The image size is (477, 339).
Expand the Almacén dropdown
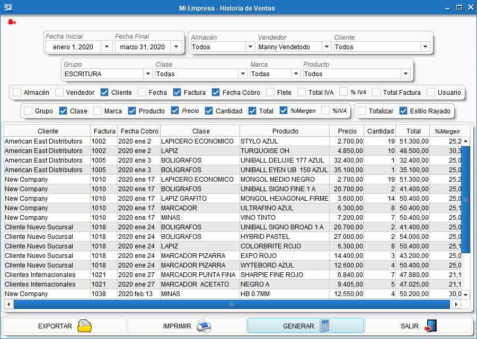click(250, 47)
